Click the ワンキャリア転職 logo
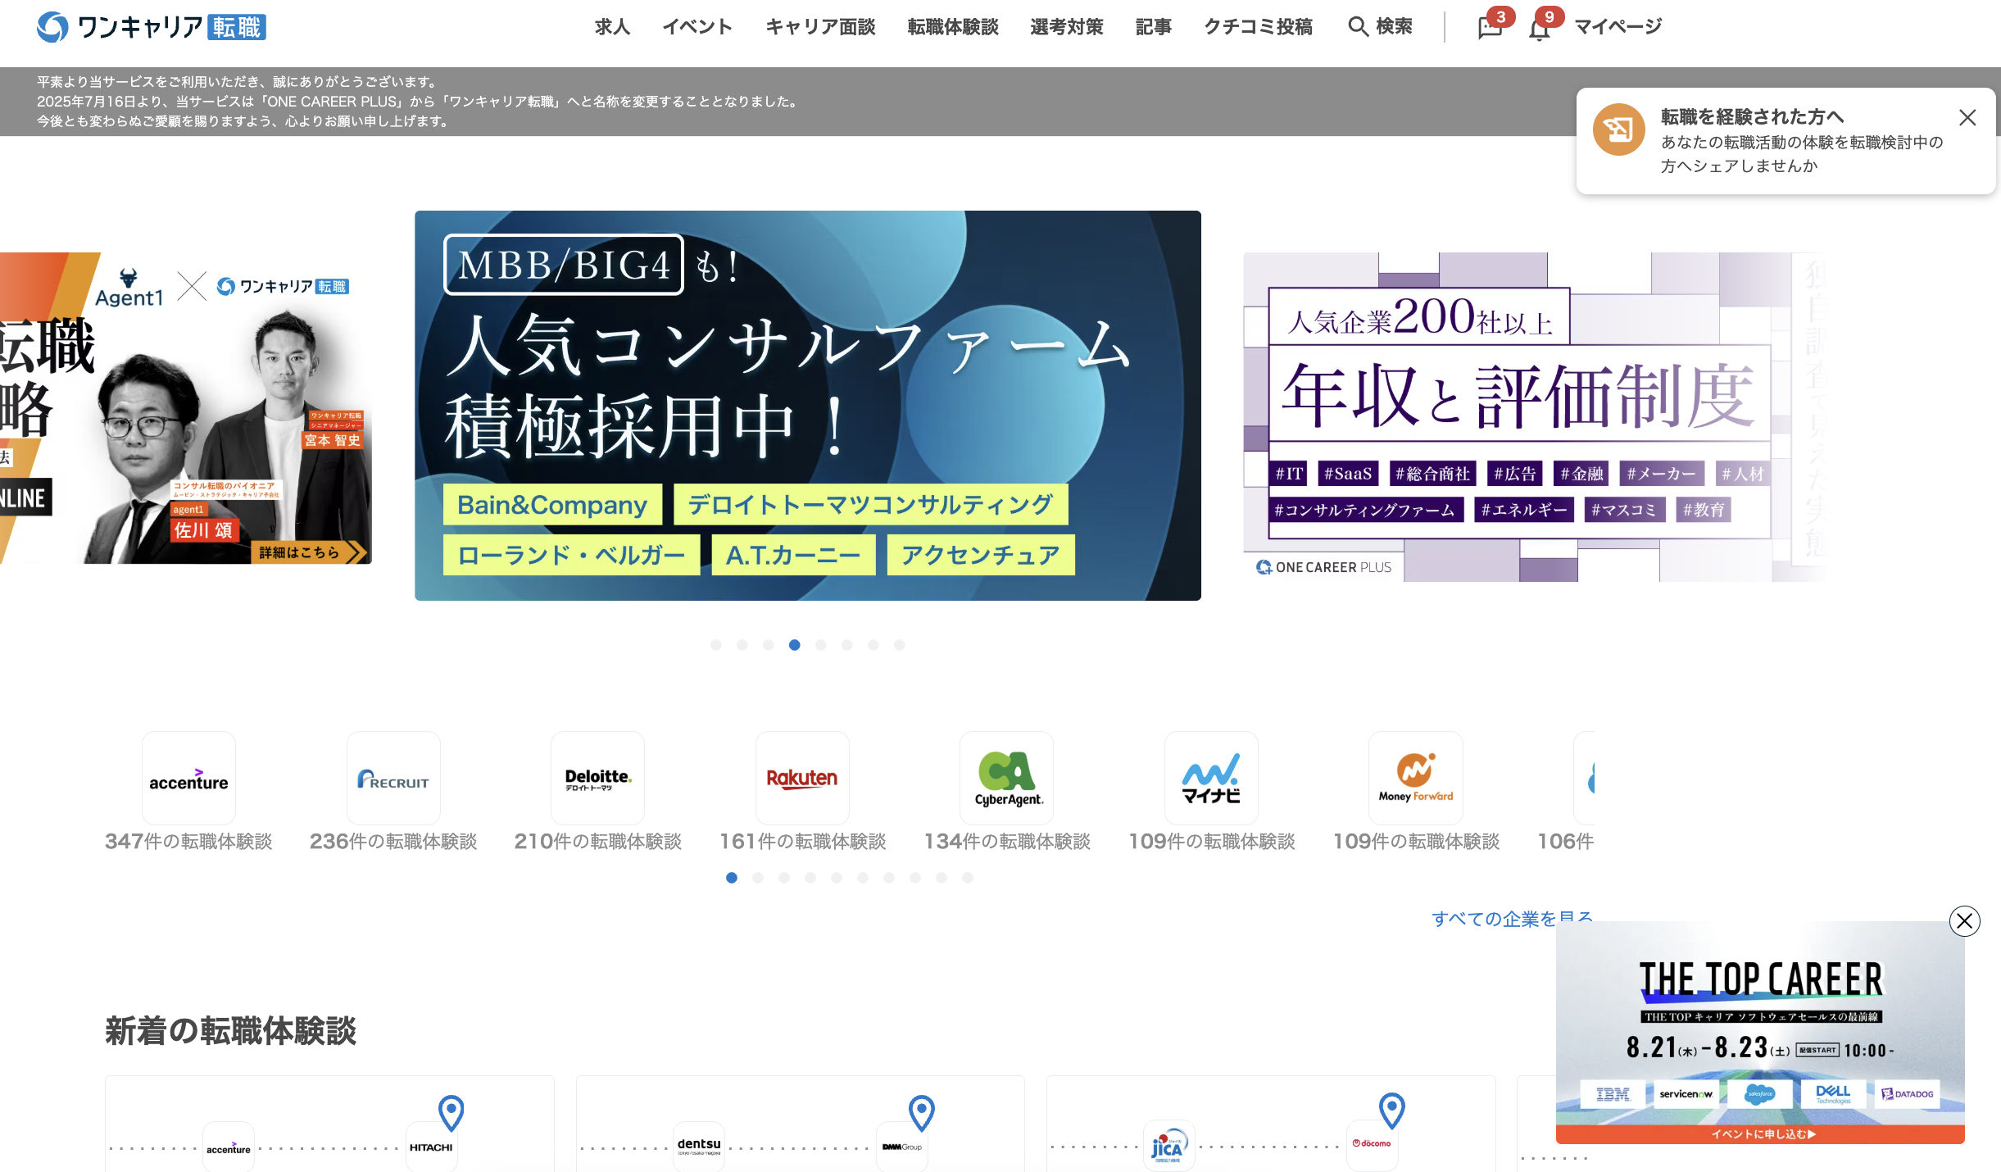2001x1172 pixels. tap(152, 27)
